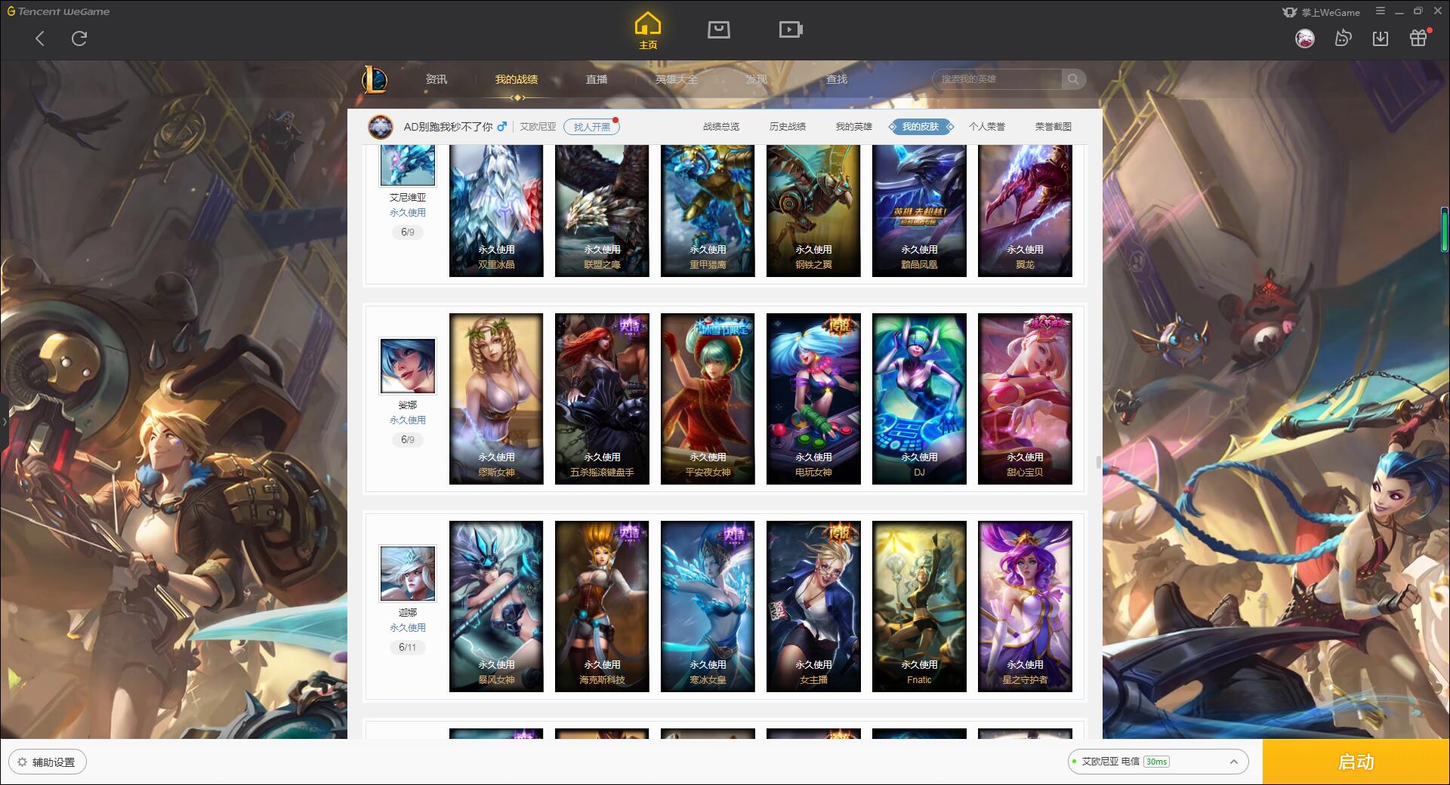Expand the left side panel arrow
Screen dimensions: 1450x785
click(4, 421)
